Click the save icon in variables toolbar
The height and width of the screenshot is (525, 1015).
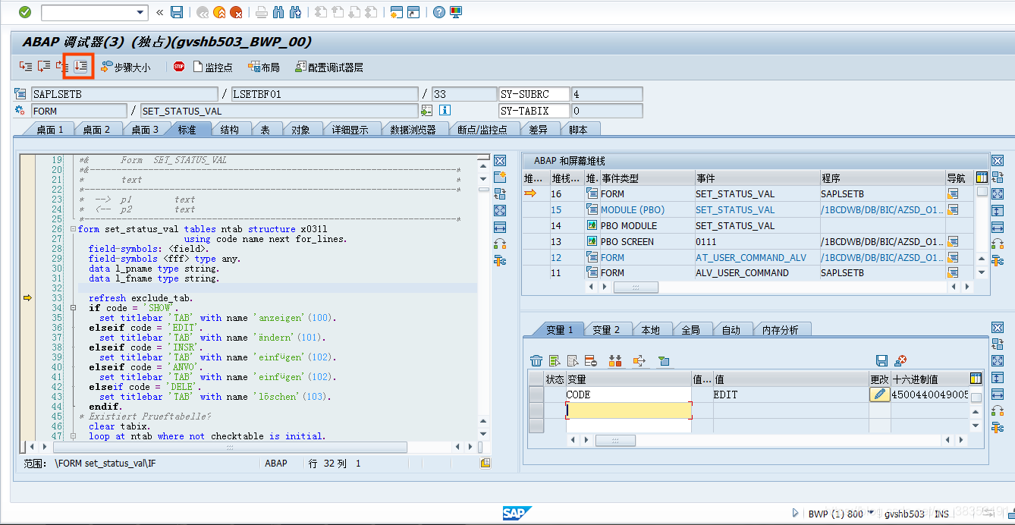(881, 360)
